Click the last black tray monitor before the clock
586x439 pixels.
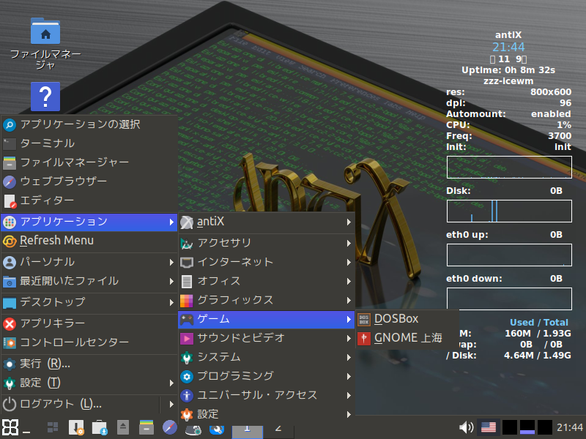(545, 427)
